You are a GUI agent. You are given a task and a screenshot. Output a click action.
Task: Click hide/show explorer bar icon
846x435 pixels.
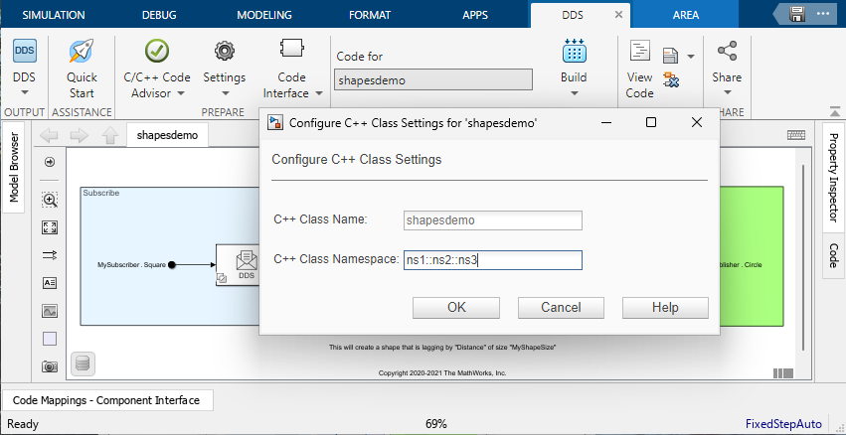click(50, 162)
